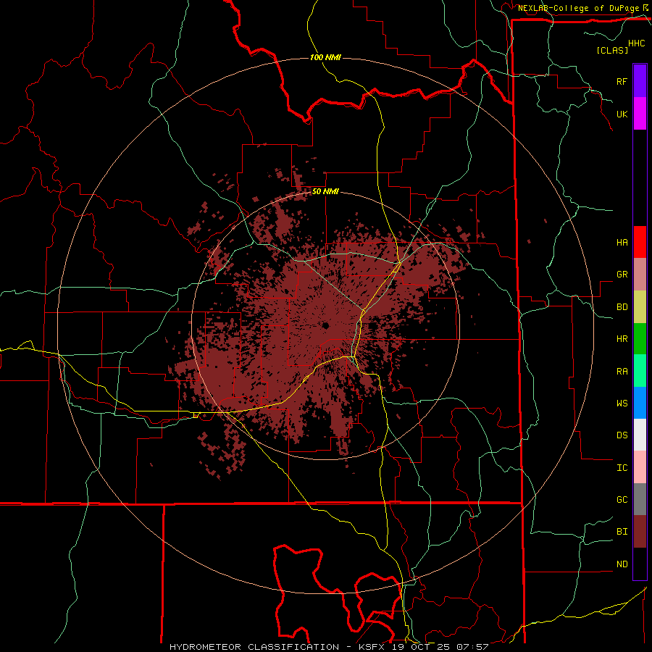
Task: Click the ND black legend swatch
Action: tap(640, 564)
